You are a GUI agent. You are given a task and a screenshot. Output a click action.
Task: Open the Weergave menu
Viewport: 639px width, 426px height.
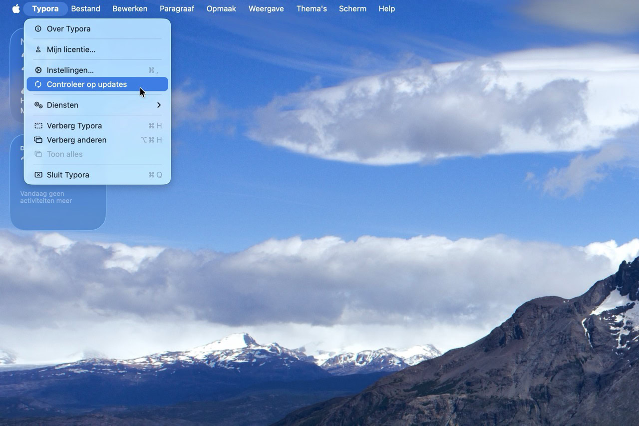click(x=266, y=8)
